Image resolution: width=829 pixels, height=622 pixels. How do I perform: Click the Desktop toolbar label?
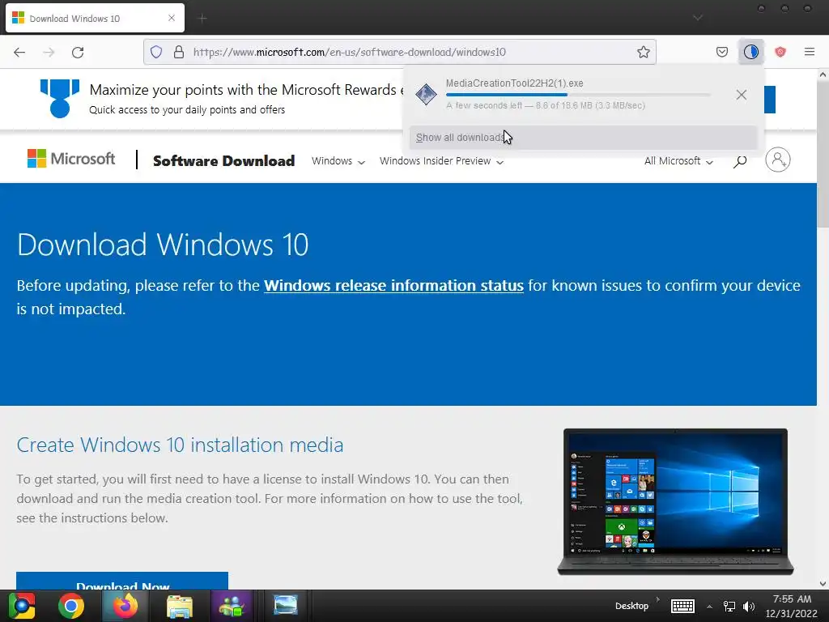point(631,606)
